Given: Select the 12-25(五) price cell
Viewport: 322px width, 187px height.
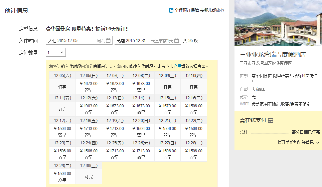Looking at the screenshot, I should pyautogui.click(x=115, y=154).
